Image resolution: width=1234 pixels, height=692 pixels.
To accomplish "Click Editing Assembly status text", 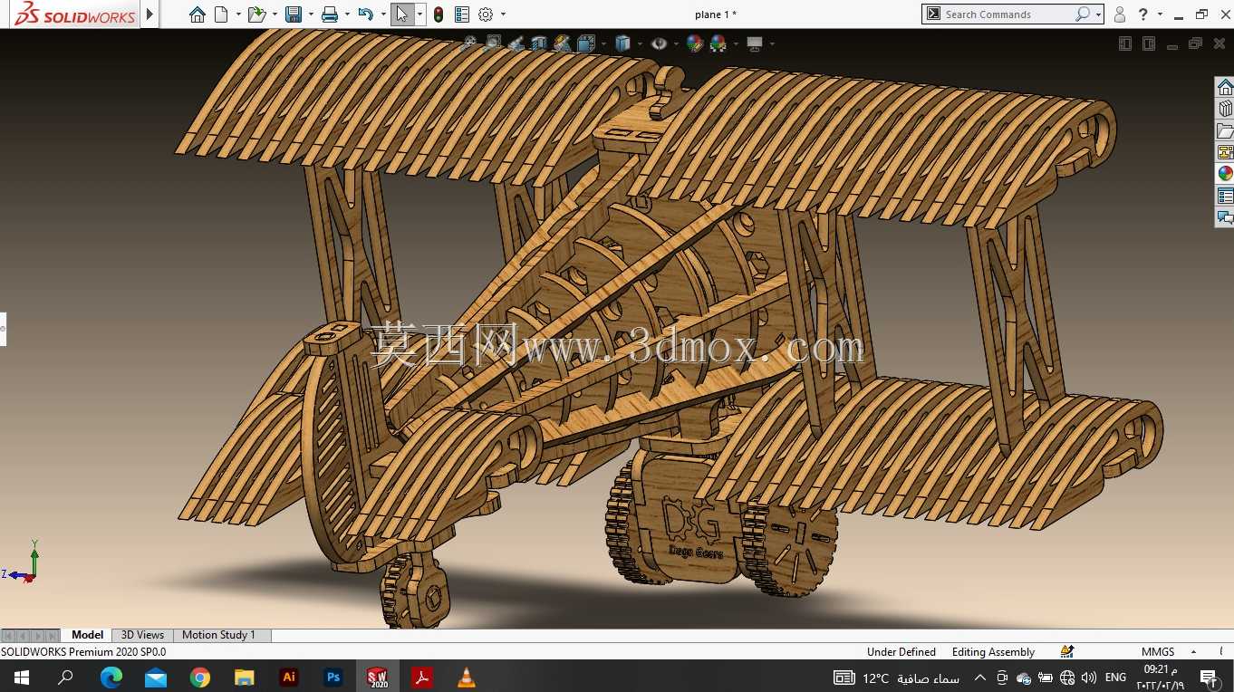I will (993, 652).
